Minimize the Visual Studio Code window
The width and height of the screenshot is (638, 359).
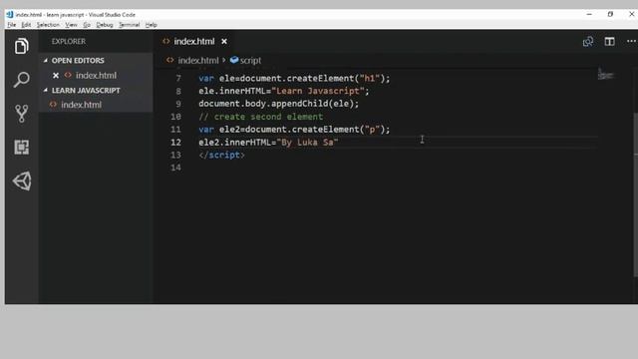589,14
